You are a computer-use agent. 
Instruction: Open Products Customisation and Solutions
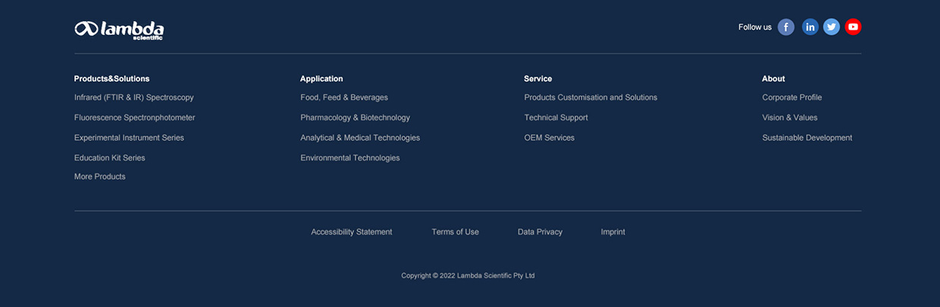pos(591,98)
